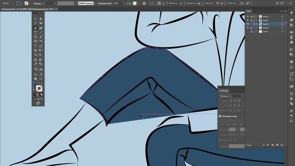
Task: Open brush definition dropdown in control bar
Action: [95, 3]
